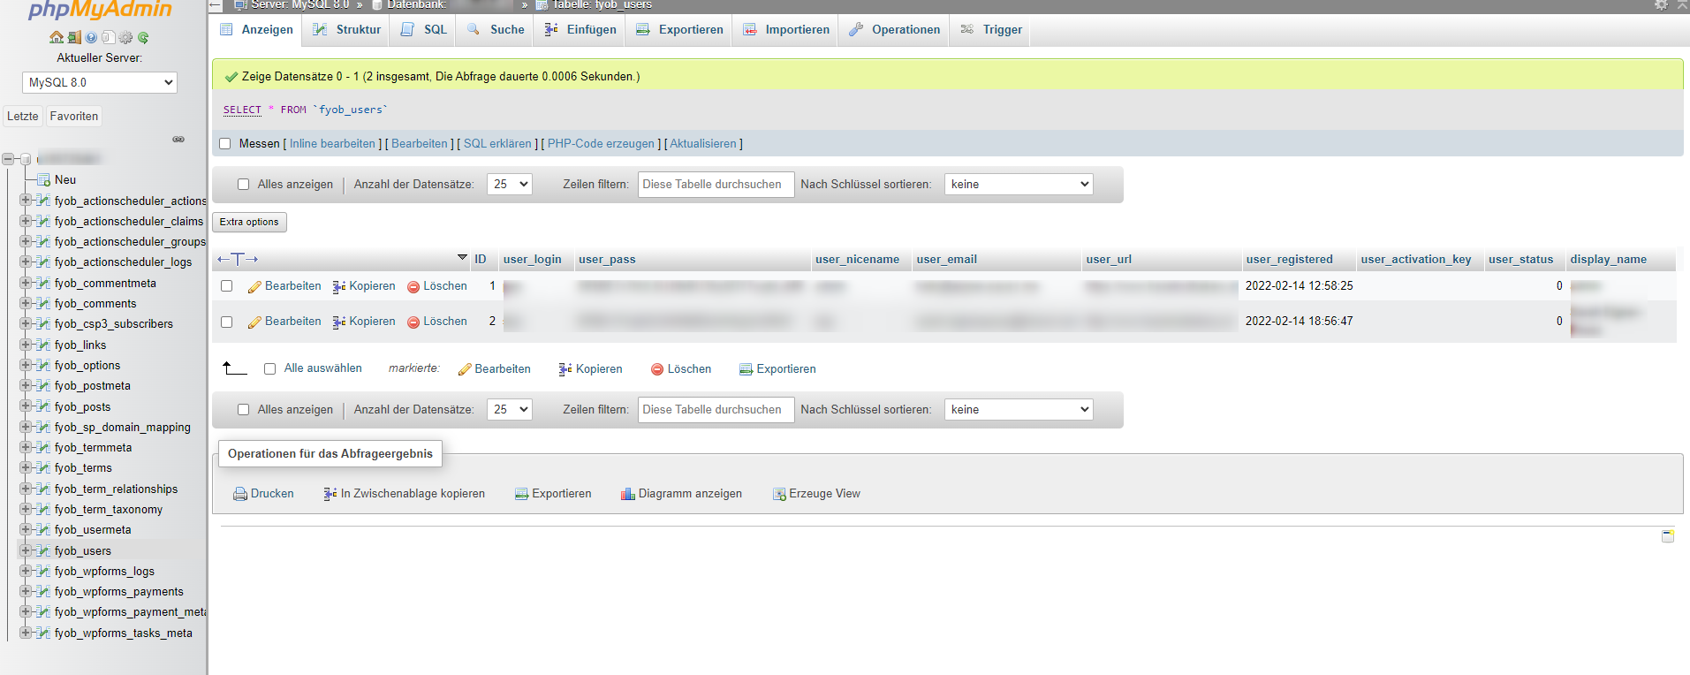
Task: Click the page settings gear at top right
Action: [1661, 5]
